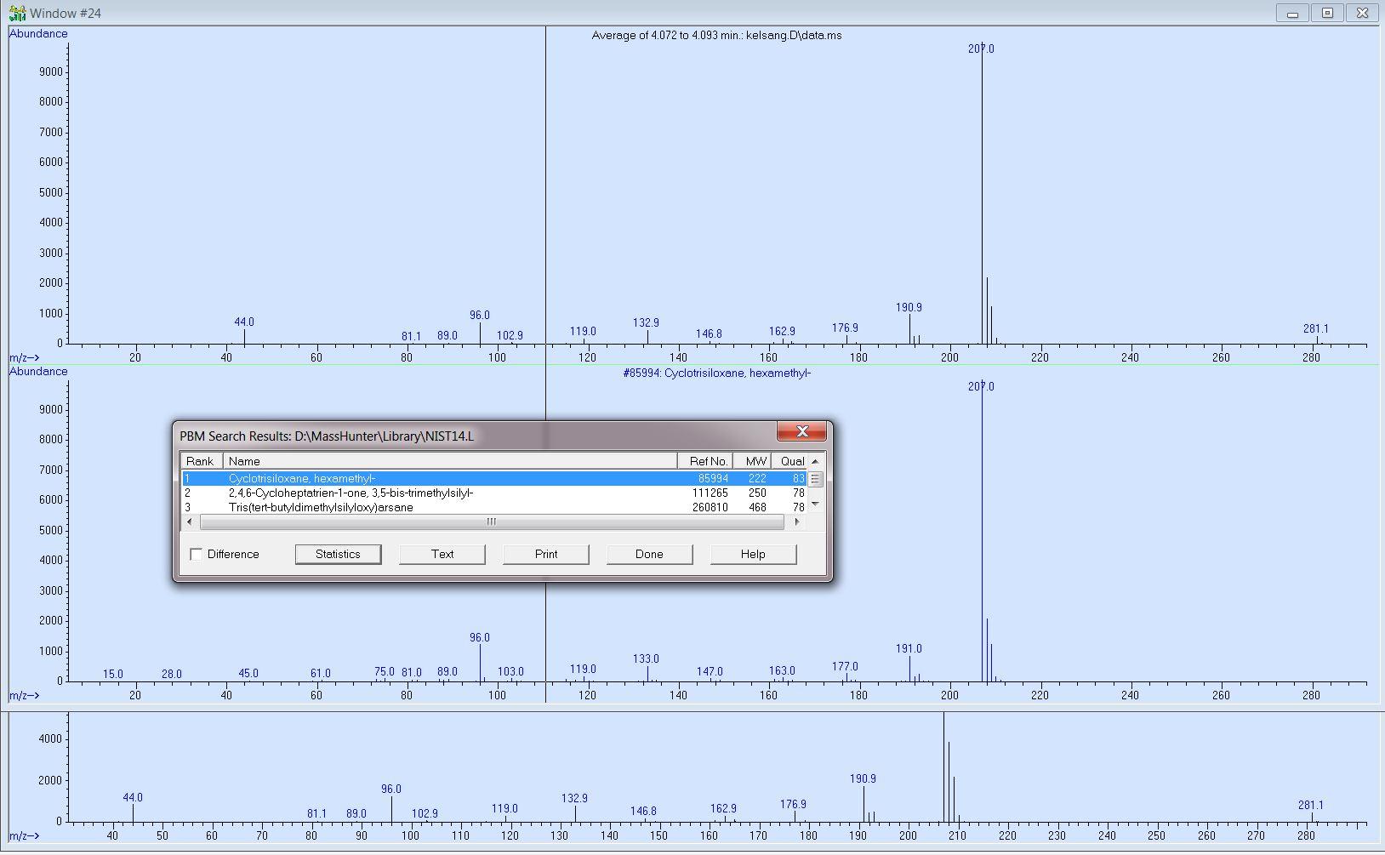Image resolution: width=1385 pixels, height=855 pixels.
Task: Open the Statistics view
Action: point(338,554)
